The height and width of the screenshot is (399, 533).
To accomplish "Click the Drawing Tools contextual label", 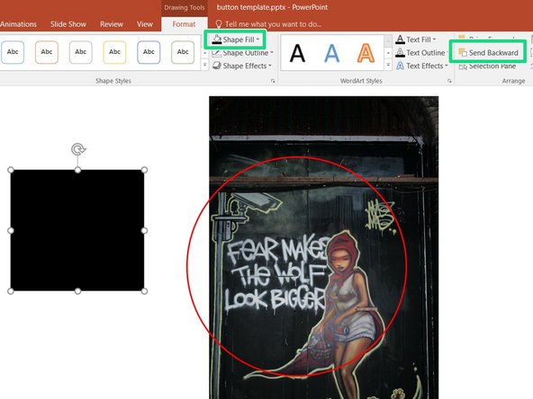I will coord(185,7).
